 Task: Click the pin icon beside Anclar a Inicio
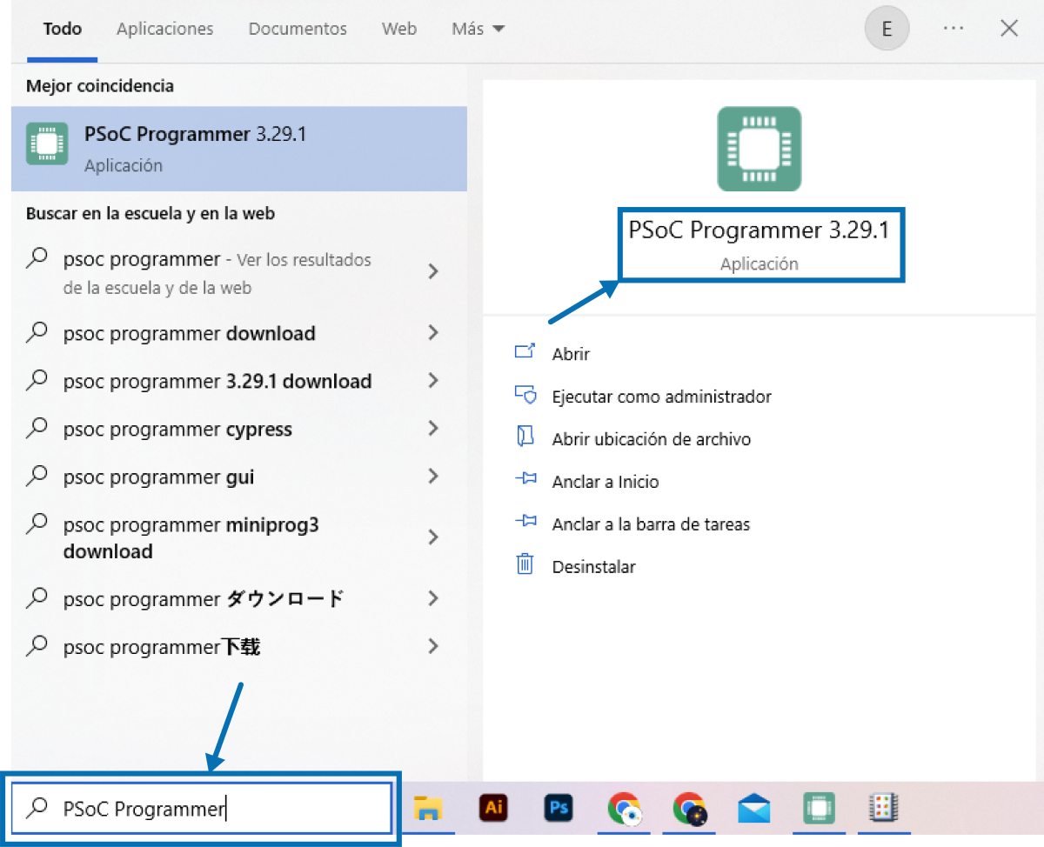point(525,479)
